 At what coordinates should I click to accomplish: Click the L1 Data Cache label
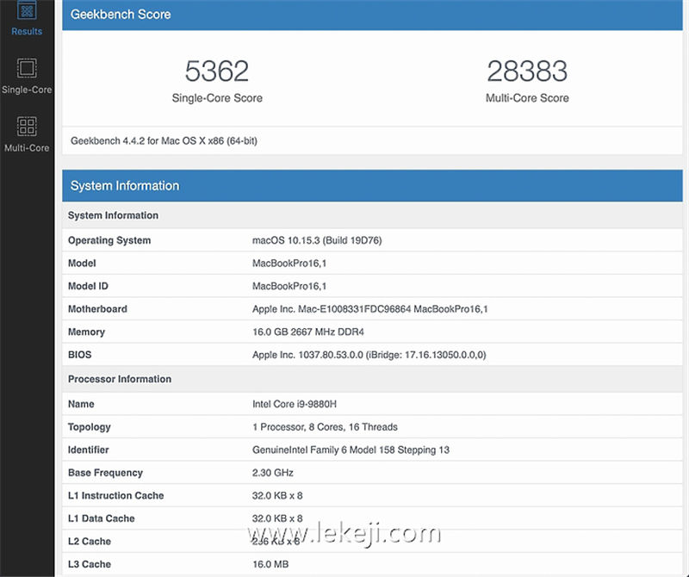point(101,518)
